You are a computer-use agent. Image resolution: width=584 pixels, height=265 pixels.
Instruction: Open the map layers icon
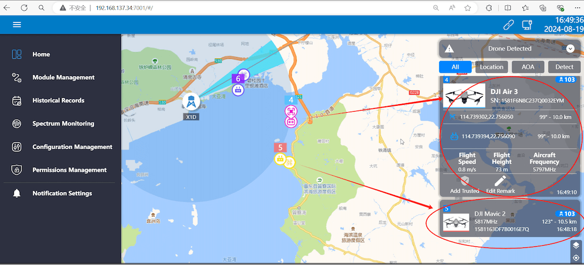click(x=575, y=245)
